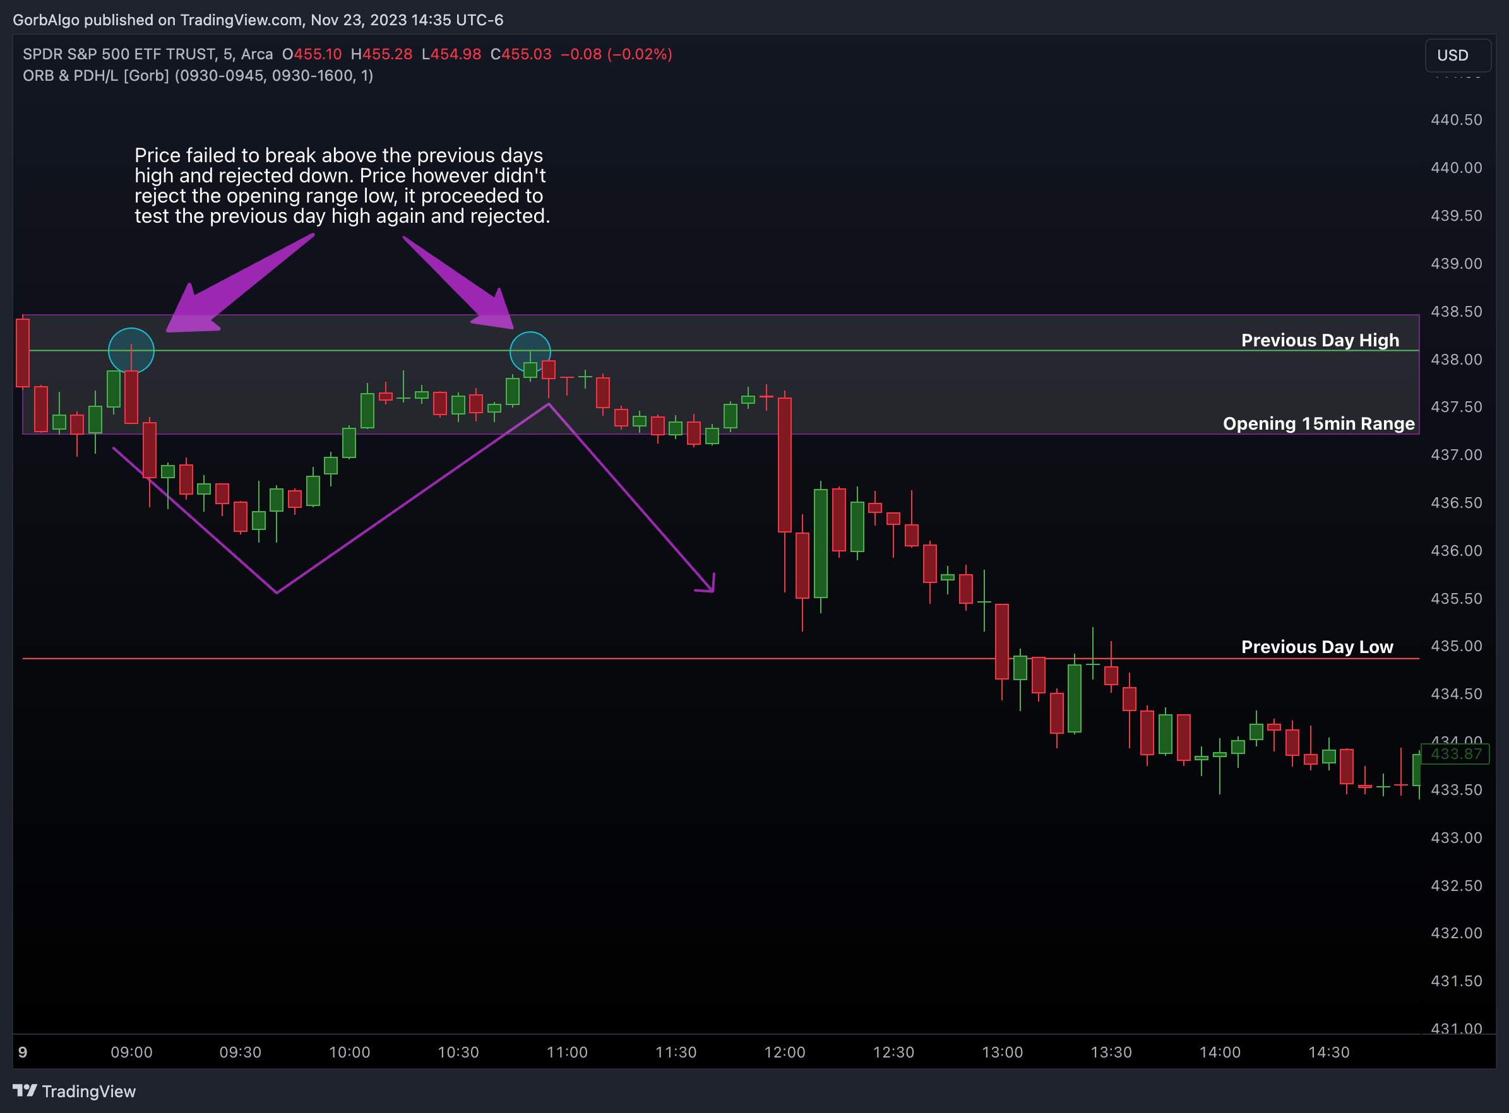Click the 435.50 price axis label

click(x=1456, y=598)
